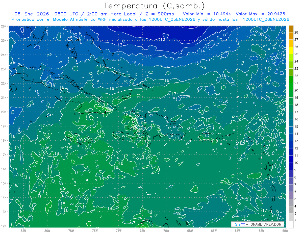Screen dimensions: 303x234
Task: Click the 23N latitude axis label
Action: point(4,69)
